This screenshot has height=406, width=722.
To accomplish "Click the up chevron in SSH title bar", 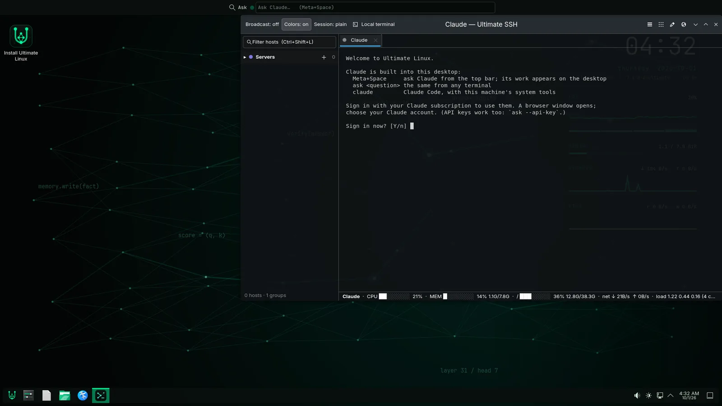I will (706, 24).
